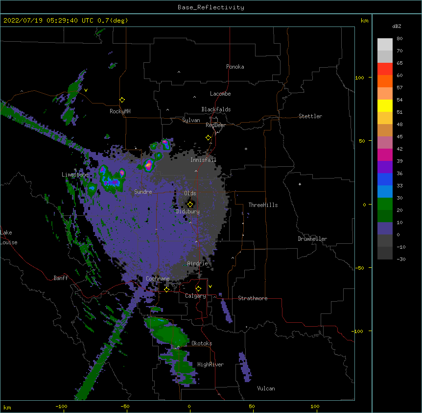Viewport: 422px width, 413px height.
Task: Click the Blackfalds city label
Action: click(x=216, y=109)
